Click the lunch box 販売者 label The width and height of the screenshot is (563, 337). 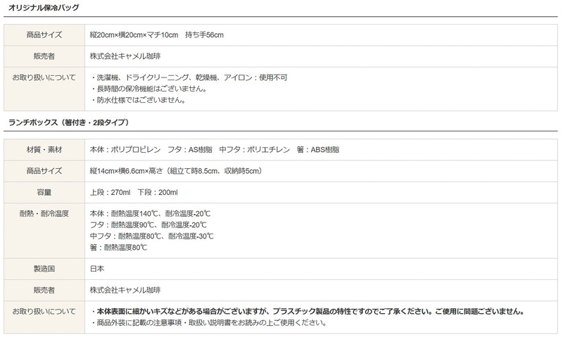point(44,290)
